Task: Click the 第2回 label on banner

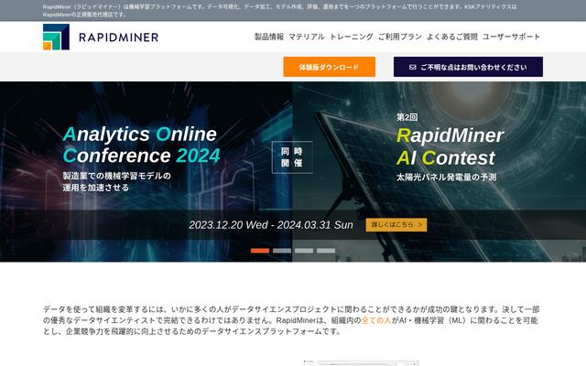Action: coord(407,117)
